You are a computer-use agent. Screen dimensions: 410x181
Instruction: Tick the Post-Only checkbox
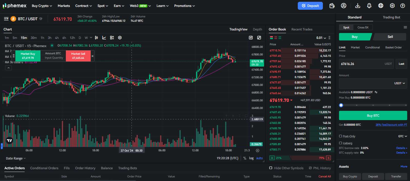pyautogui.click(x=341, y=136)
